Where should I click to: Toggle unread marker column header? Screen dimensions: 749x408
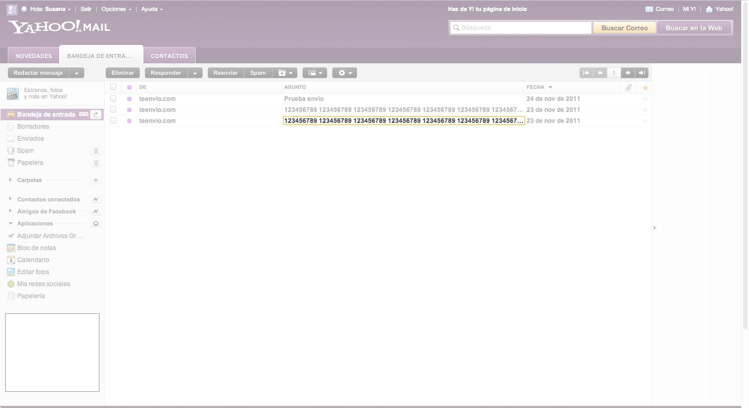coord(129,87)
